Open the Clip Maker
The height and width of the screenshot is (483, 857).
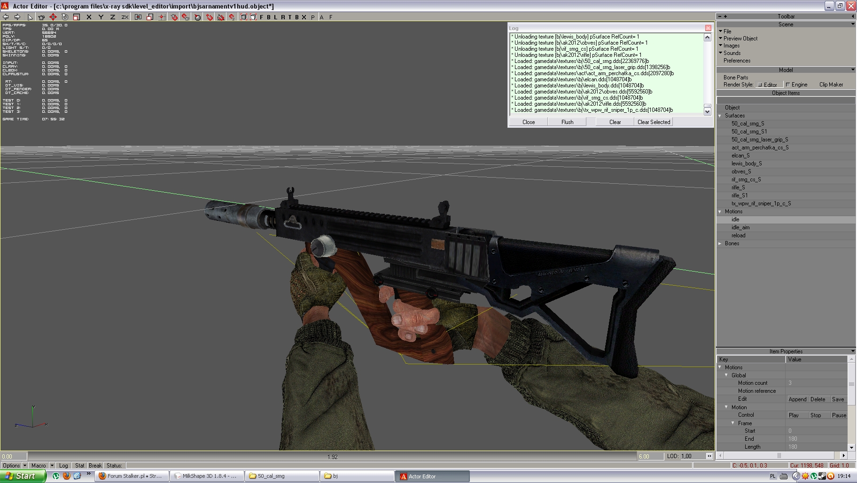tap(831, 85)
